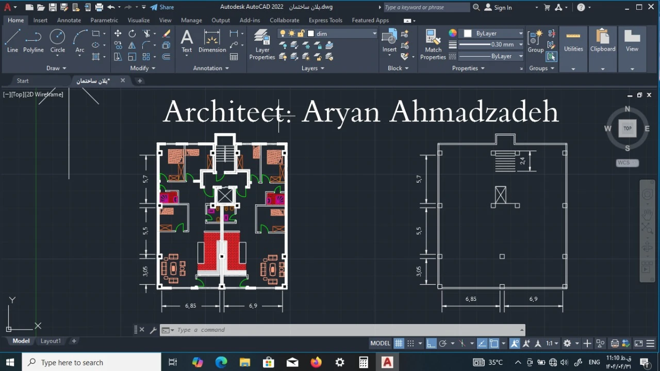Open the 0.30 mm lineweight dropdown
660x371 pixels.
(520, 45)
